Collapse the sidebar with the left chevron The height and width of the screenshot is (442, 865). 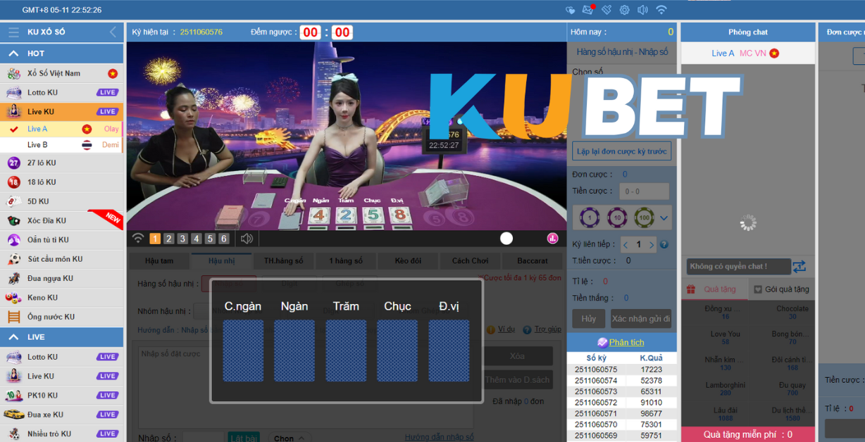click(x=113, y=32)
